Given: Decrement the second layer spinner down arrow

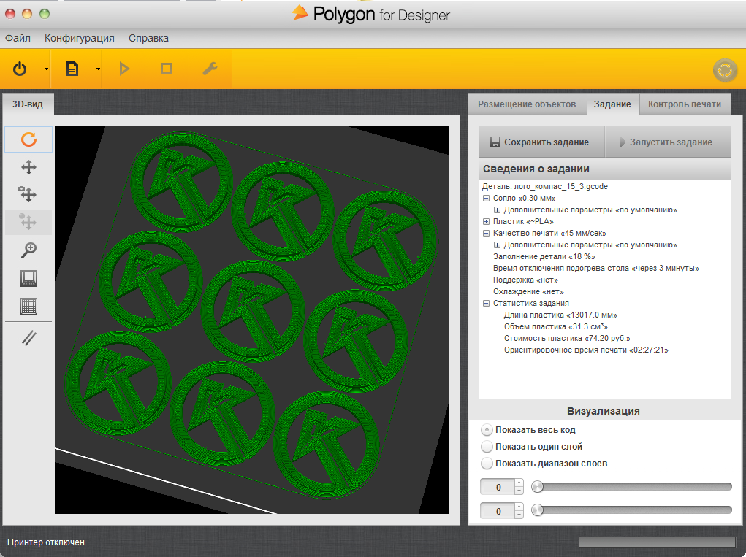Looking at the screenshot, I should pos(519,515).
